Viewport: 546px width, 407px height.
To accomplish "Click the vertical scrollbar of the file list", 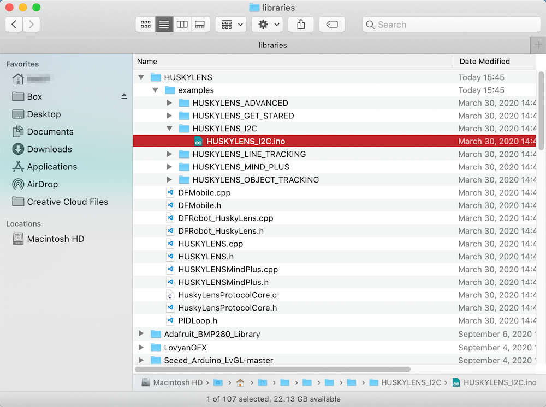I will point(541,111).
